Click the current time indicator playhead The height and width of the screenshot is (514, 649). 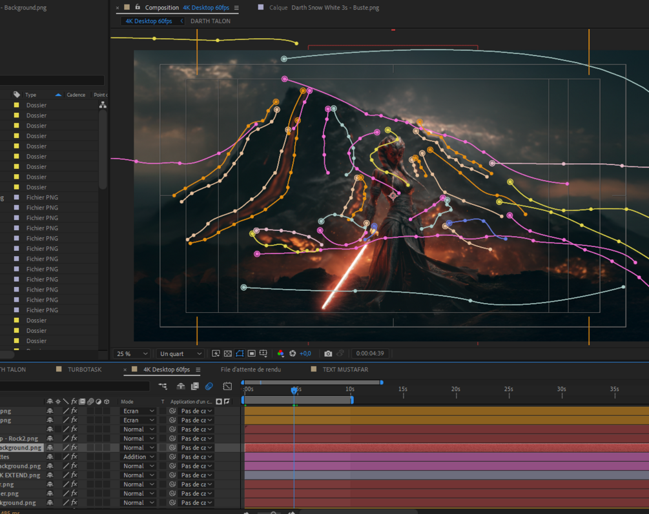294,390
